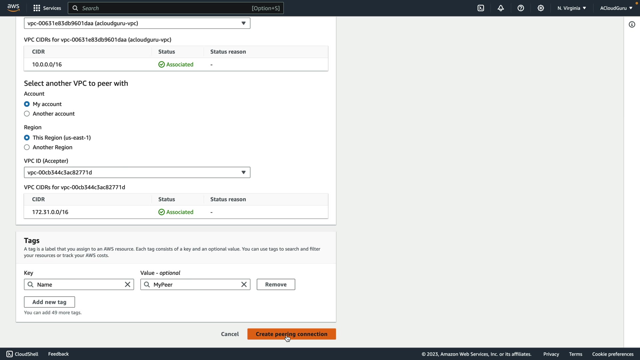The image size is (640, 360).
Task: Click the Cancel button
Action: (230, 334)
